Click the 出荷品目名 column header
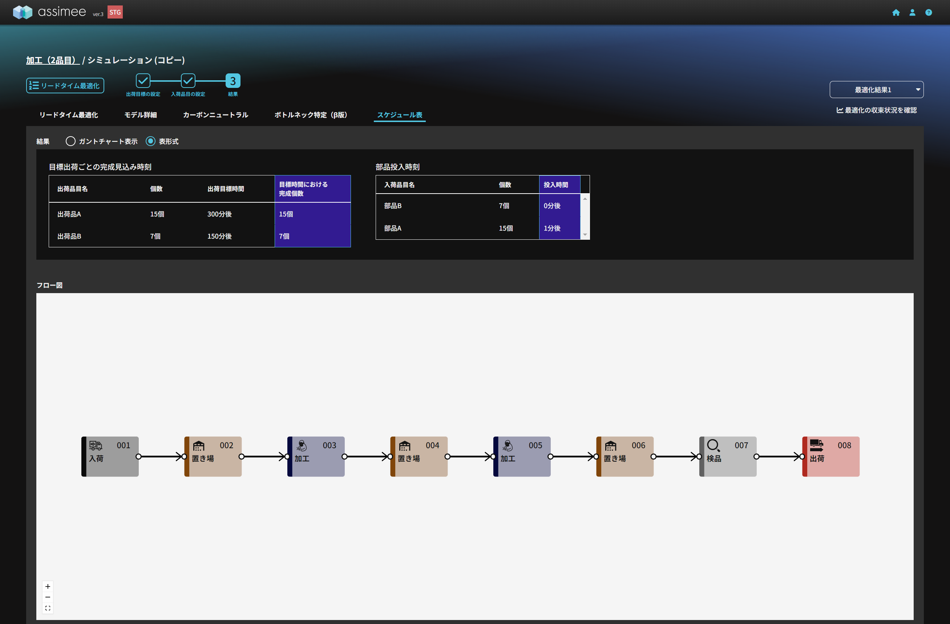Screen dimensions: 950x624 pos(72,189)
